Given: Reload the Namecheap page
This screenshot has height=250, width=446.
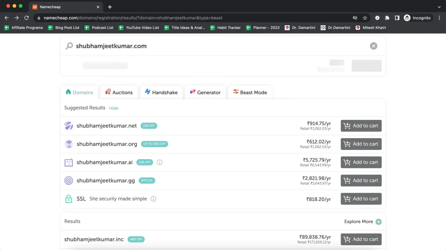Looking at the screenshot, I should tap(27, 18).
